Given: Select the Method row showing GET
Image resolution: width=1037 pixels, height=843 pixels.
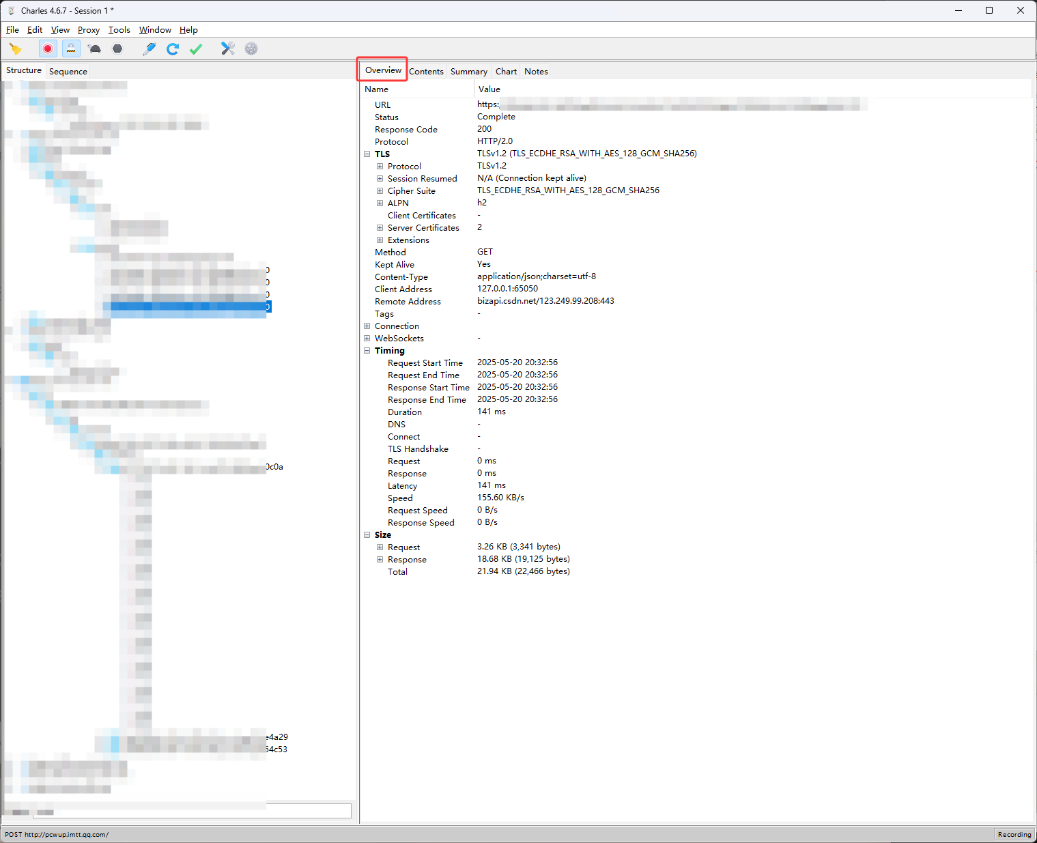Looking at the screenshot, I should click(x=696, y=252).
